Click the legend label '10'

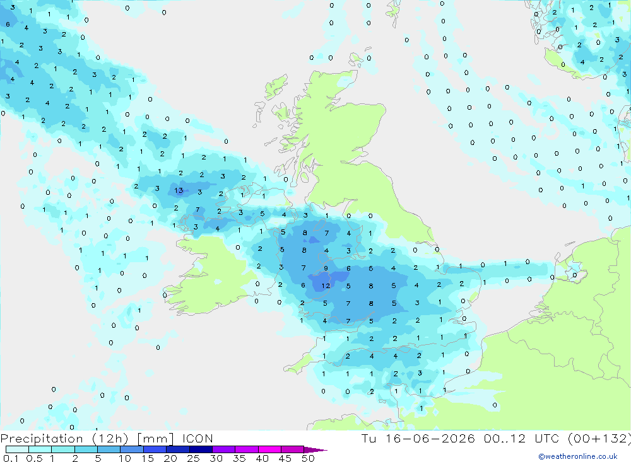point(125,458)
